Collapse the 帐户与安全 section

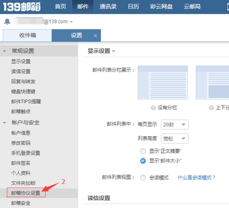coord(4,123)
